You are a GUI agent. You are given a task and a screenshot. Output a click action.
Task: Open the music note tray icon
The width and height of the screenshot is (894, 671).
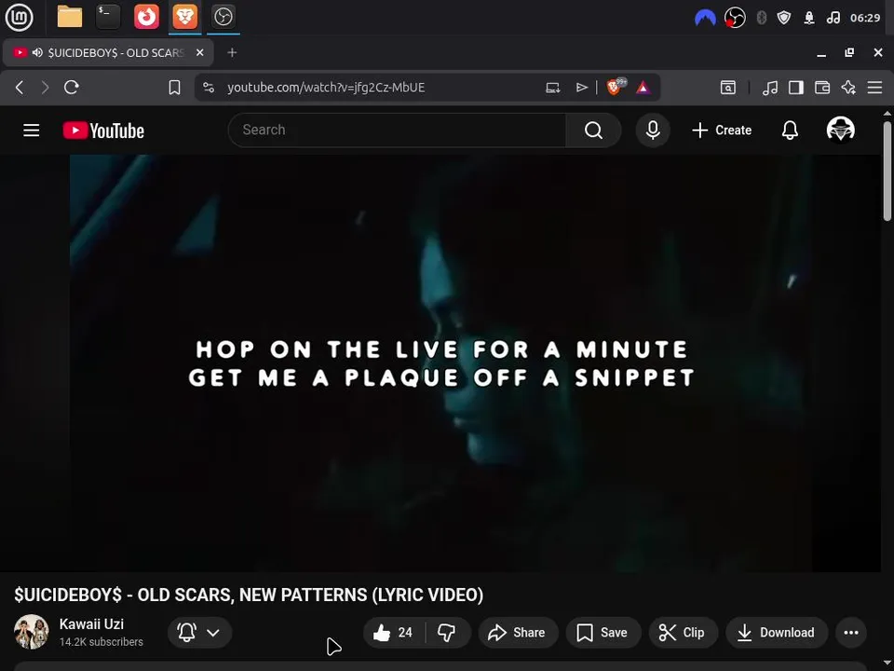(833, 19)
